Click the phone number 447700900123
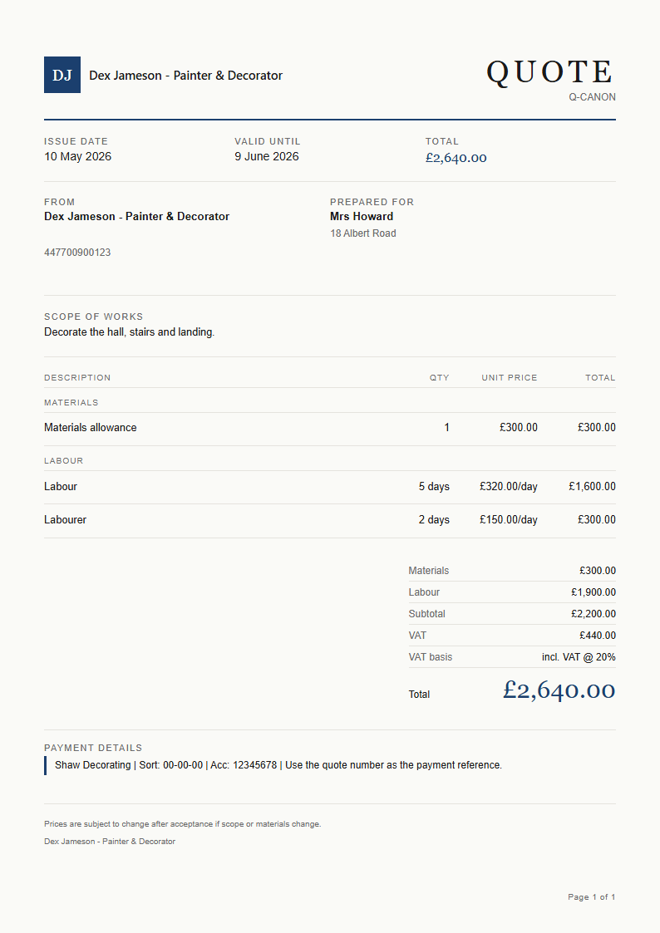Screen dimensions: 660x933 (77, 253)
